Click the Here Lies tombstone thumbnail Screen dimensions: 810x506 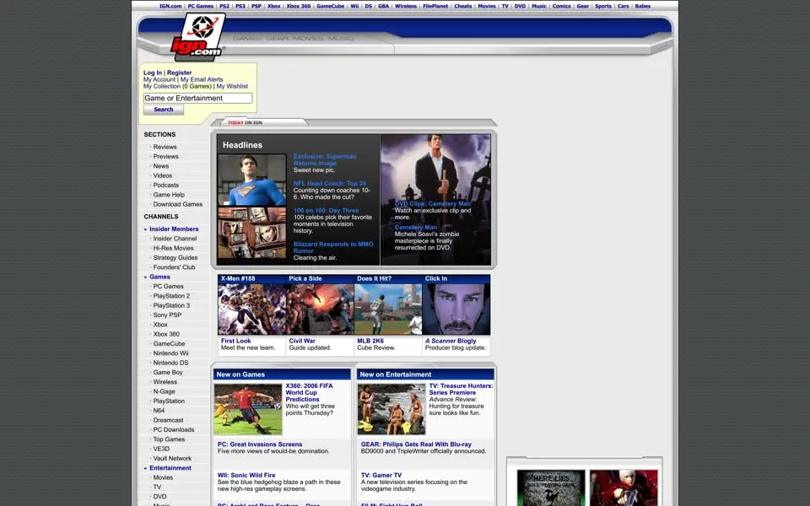(x=551, y=488)
